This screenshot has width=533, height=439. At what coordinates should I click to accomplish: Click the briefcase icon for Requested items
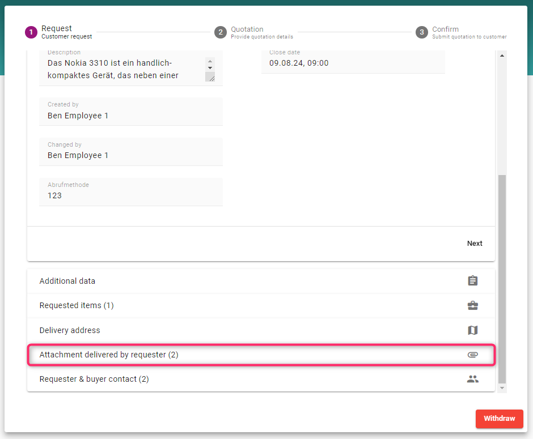click(x=472, y=306)
